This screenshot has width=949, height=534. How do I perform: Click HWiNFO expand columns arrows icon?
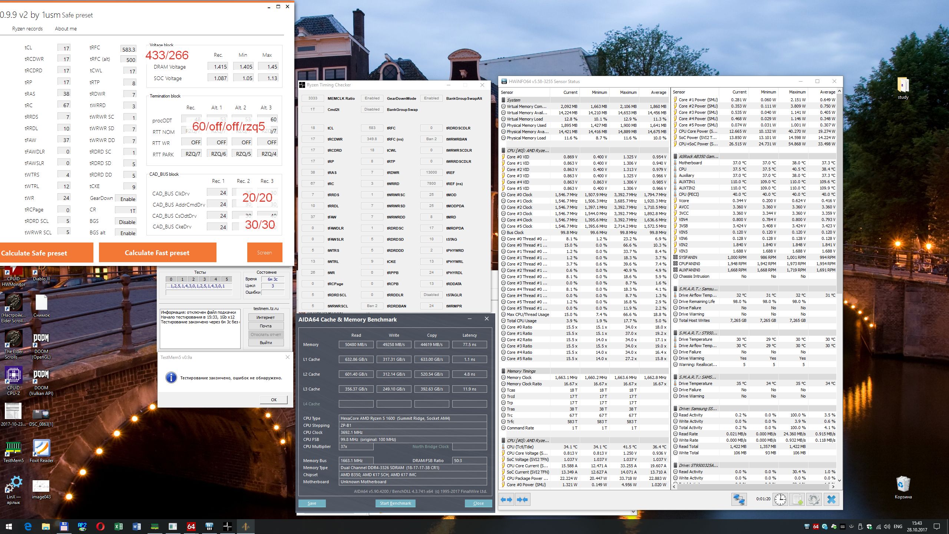coord(506,500)
